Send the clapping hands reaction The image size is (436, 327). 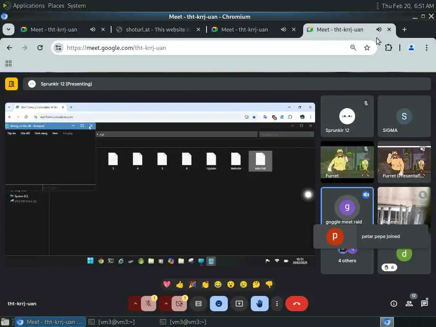coord(205,284)
